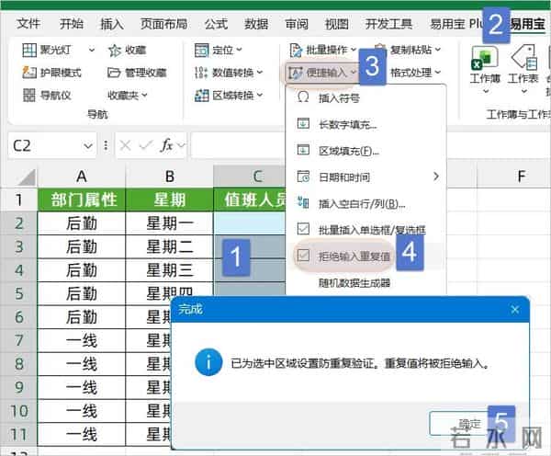Click the select-all corner triangle
The width and height of the screenshot is (551, 456).
[27, 177]
